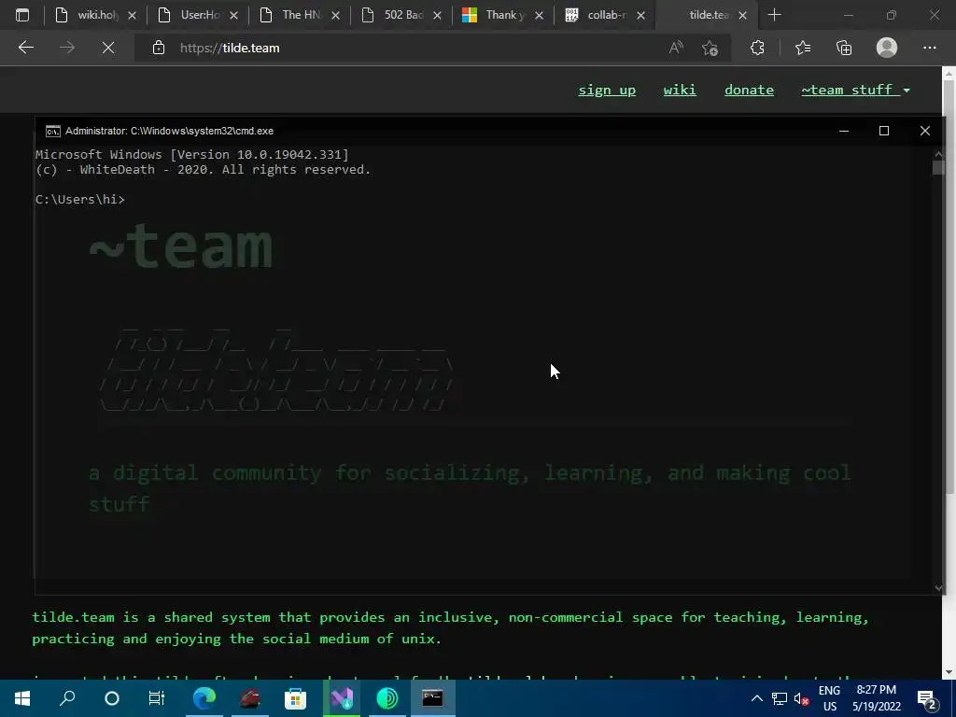Click cmd window scroll down arrow

[938, 588]
